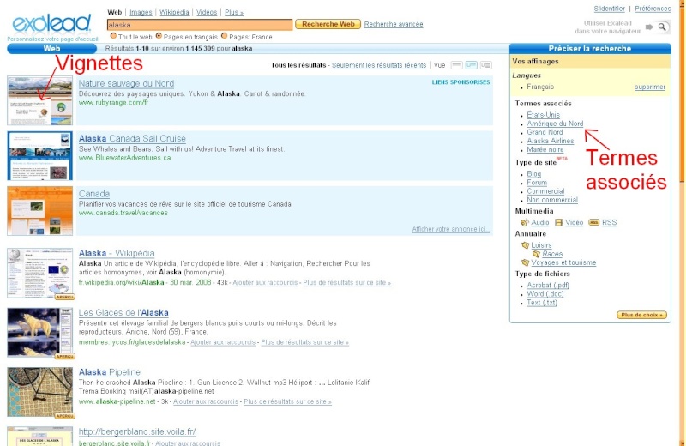This screenshot has height=446, width=686.
Task: Open Recherche avancée link
Action: 394,24
